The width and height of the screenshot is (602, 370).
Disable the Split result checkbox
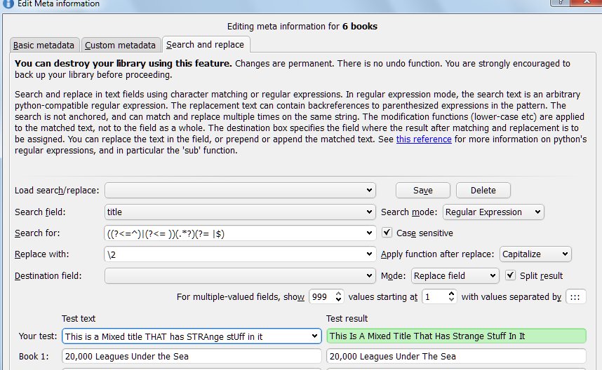point(511,275)
